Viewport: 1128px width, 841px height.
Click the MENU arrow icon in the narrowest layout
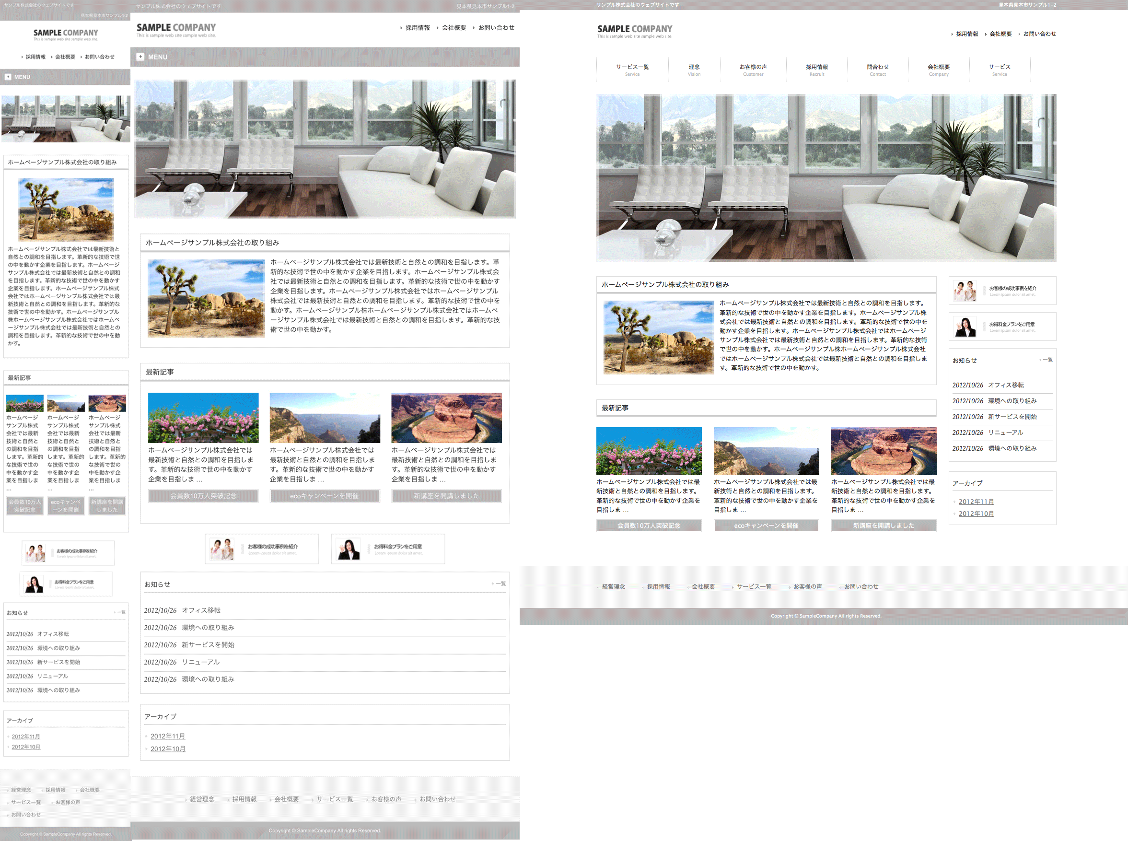[8, 77]
